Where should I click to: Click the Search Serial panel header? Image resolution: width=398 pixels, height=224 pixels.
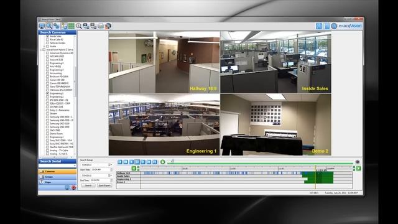(x=57, y=161)
